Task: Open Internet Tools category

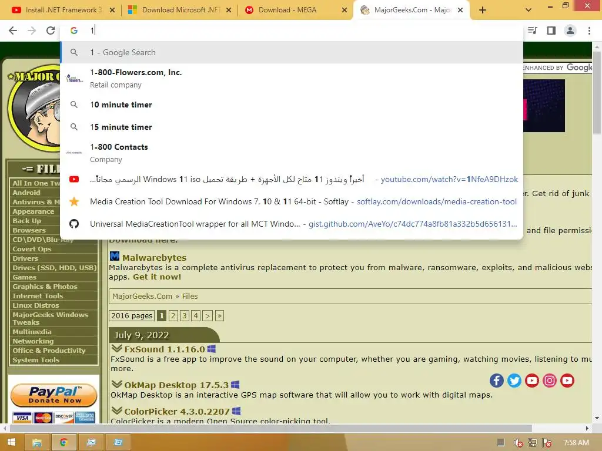Action: [x=38, y=296]
